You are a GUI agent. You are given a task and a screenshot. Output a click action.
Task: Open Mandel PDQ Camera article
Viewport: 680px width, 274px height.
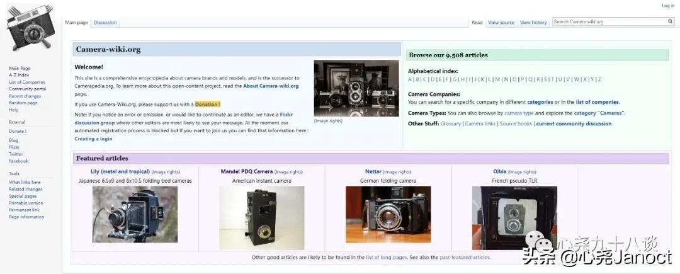pyautogui.click(x=247, y=172)
